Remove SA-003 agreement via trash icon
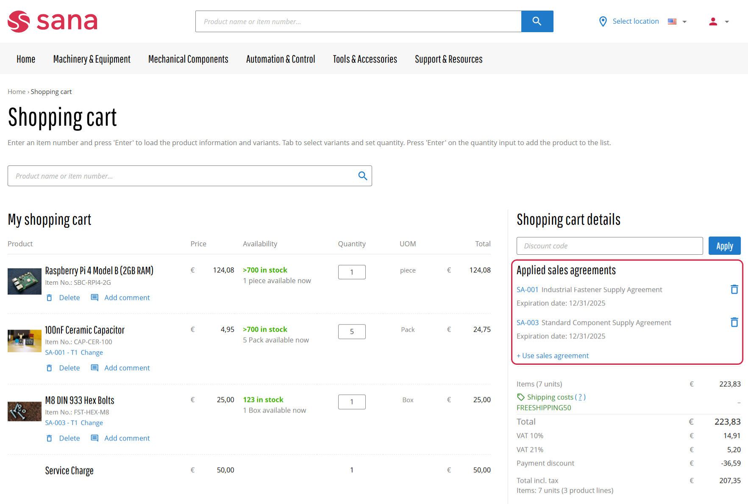This screenshot has width=748, height=504. pyautogui.click(x=734, y=322)
